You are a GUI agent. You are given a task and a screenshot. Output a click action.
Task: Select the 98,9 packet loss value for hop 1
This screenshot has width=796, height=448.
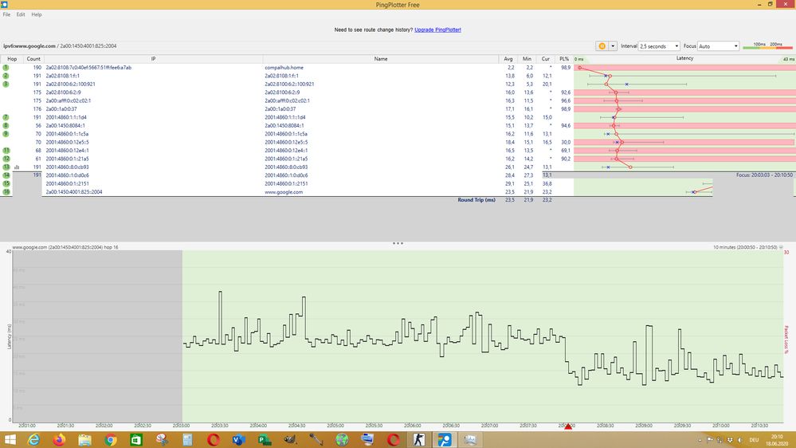click(566, 68)
